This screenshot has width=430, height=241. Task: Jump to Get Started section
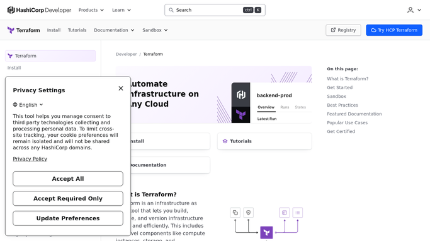[x=340, y=87]
